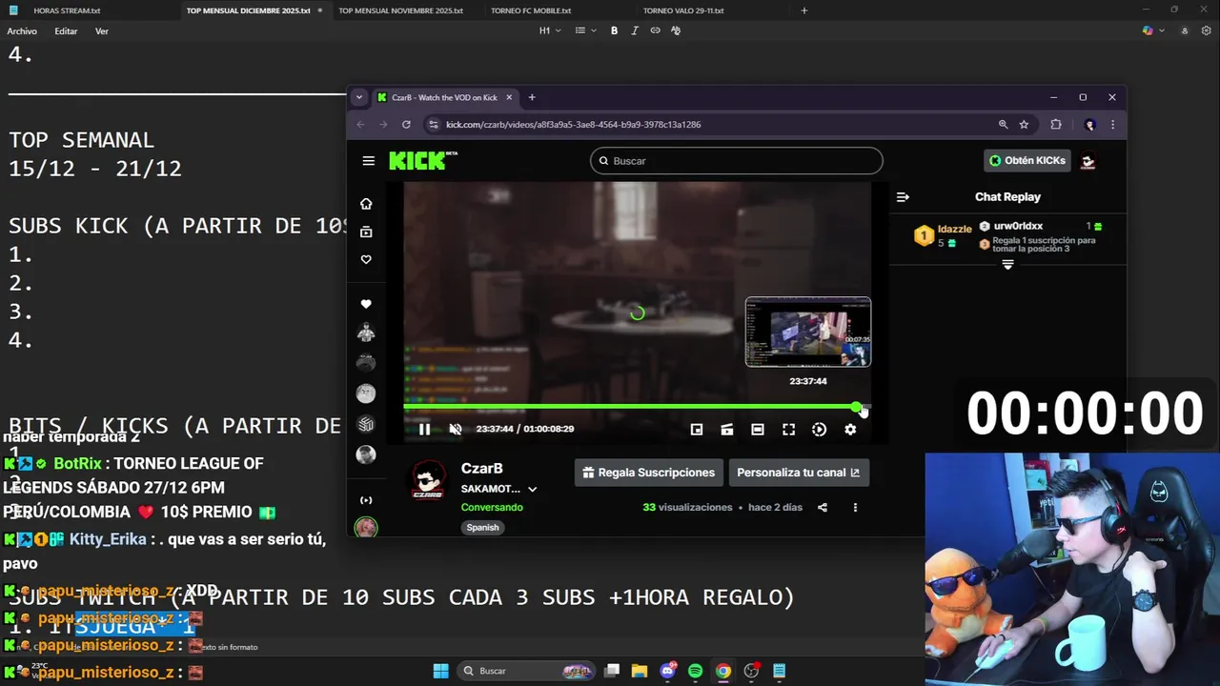Reload the Kick browser page

406,124
